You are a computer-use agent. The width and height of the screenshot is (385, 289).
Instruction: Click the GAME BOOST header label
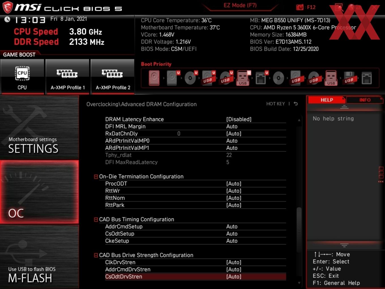tap(19, 55)
